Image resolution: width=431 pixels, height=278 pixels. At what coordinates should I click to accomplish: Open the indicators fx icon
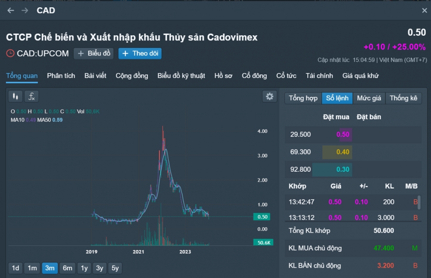click(x=31, y=96)
